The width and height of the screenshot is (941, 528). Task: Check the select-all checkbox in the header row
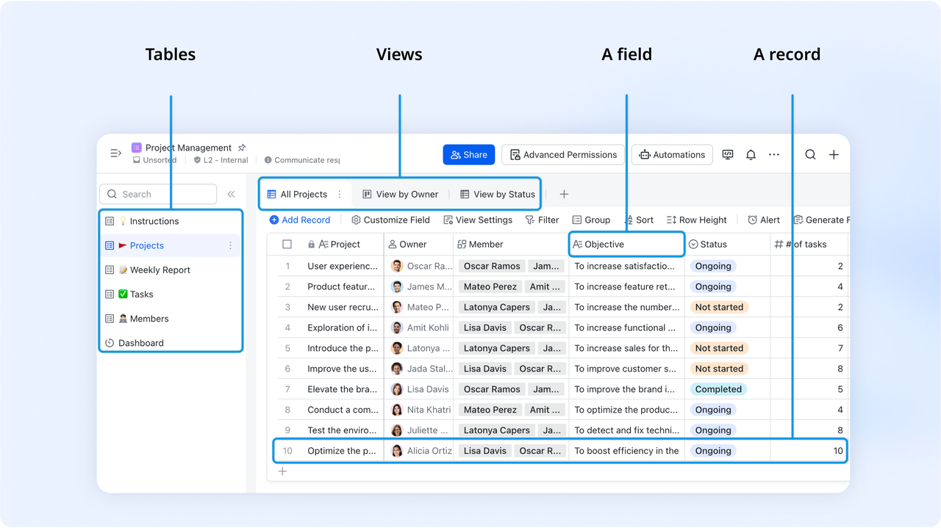pyautogui.click(x=287, y=244)
